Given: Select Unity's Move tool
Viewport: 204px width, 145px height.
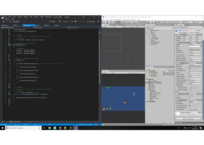Looking at the screenshot, I should (107, 22).
